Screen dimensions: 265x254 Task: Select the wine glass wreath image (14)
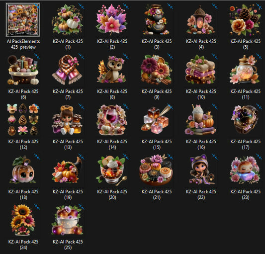pos(112,120)
